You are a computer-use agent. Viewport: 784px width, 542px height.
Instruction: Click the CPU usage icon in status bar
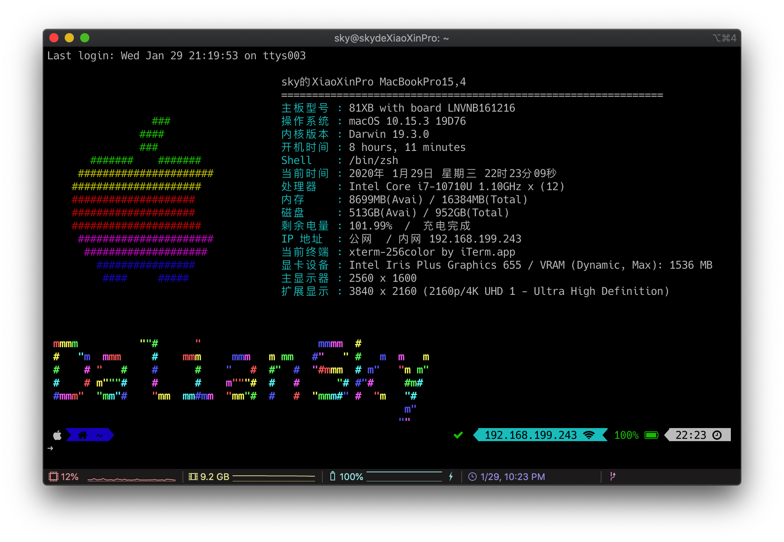[53, 477]
